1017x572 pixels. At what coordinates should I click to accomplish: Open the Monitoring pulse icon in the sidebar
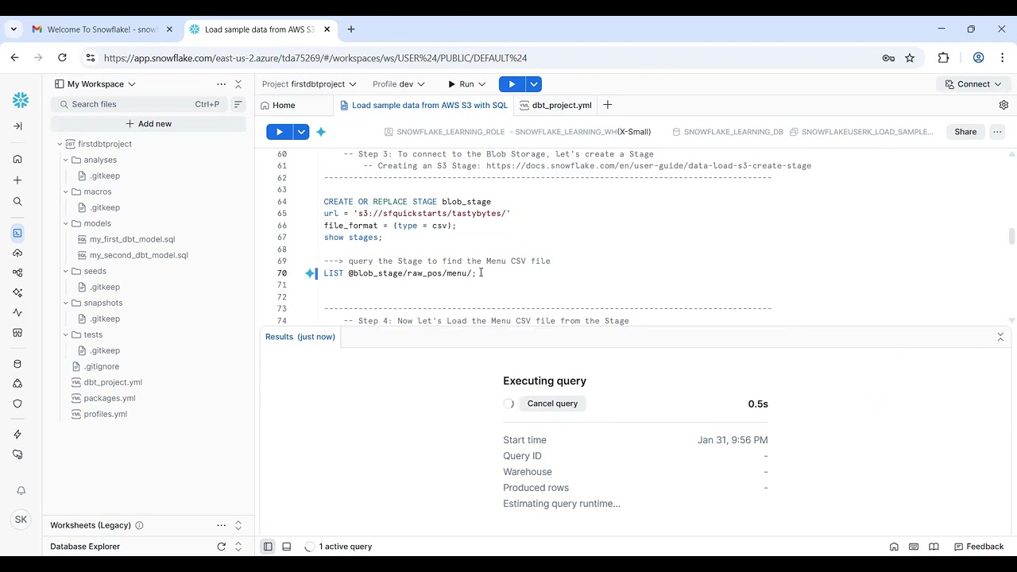coord(17,312)
